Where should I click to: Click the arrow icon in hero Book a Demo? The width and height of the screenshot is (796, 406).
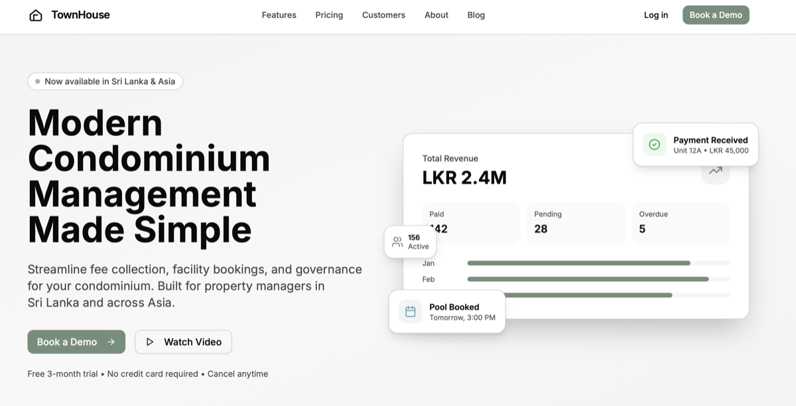click(111, 342)
